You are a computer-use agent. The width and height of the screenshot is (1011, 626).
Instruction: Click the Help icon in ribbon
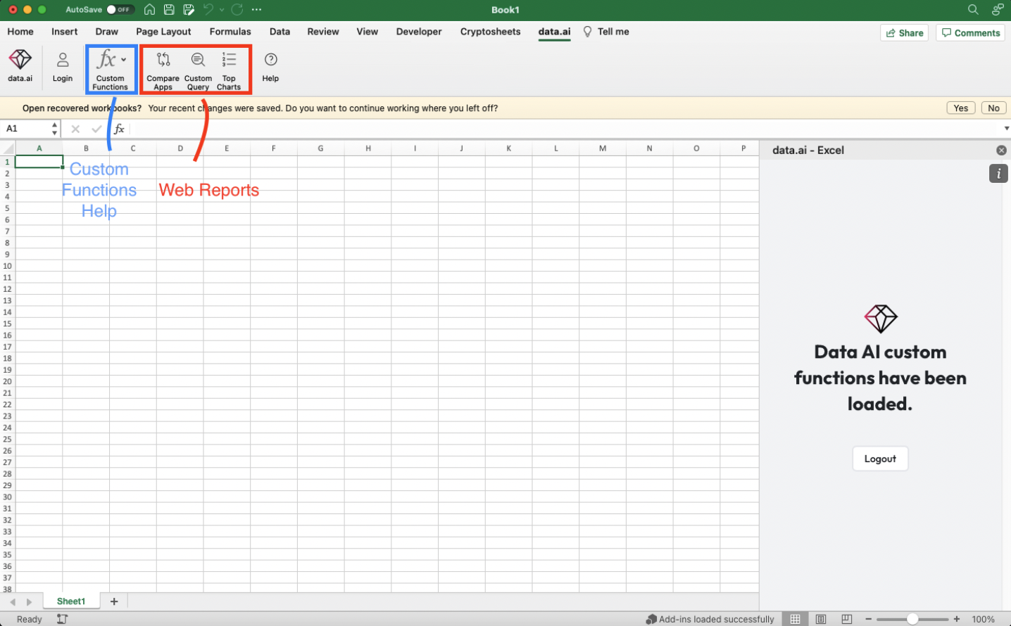pyautogui.click(x=270, y=67)
